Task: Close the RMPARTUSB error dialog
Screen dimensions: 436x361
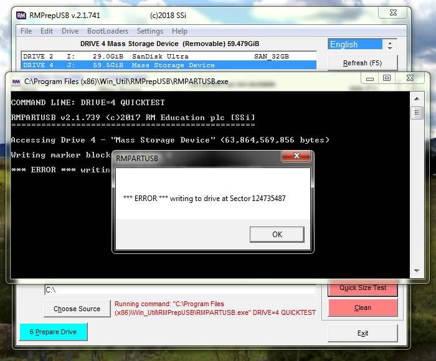Action: (x=297, y=158)
